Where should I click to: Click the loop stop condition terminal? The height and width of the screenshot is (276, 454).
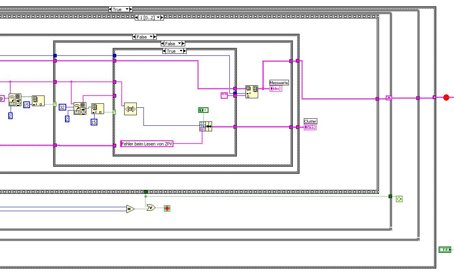coord(167,208)
